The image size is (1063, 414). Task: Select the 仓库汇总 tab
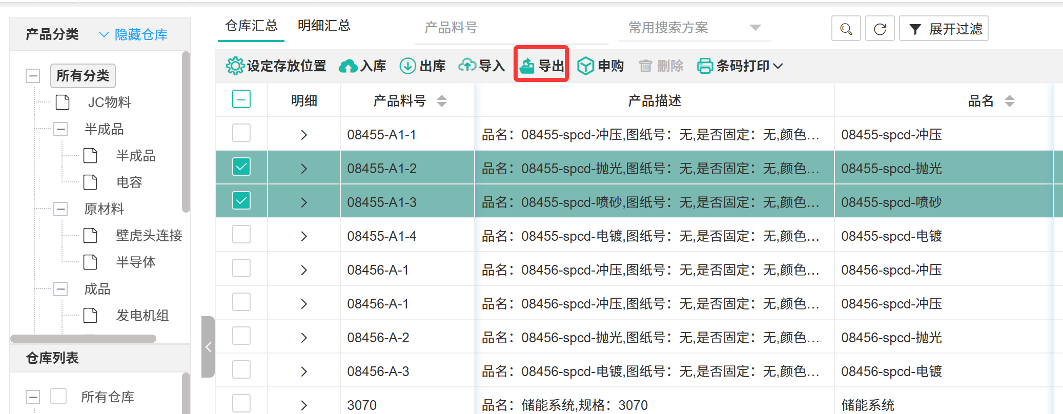click(x=251, y=26)
